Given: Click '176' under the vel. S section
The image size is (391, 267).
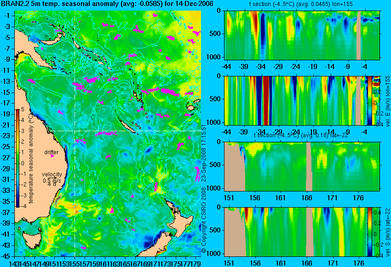Looking at the screenshot, I should [x=359, y=263].
